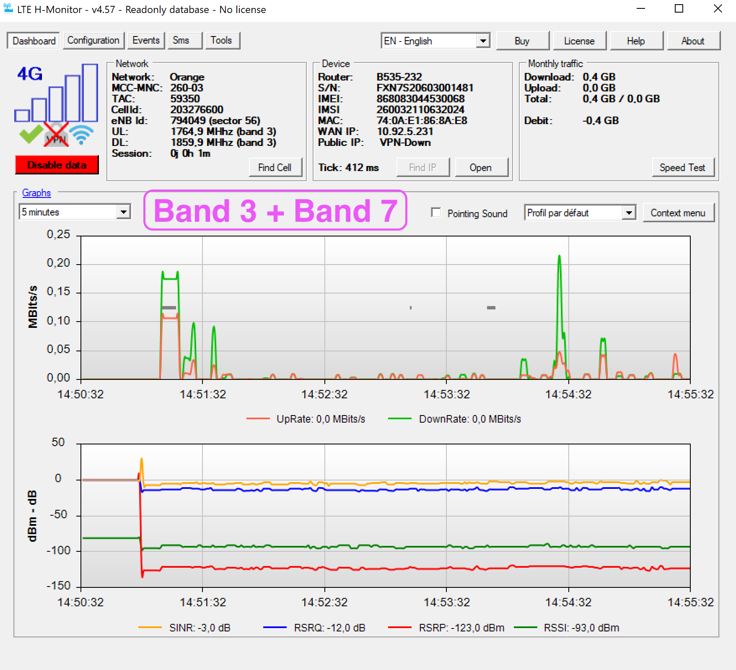Image resolution: width=736 pixels, height=670 pixels.
Task: Click the DL frequency 1859,9 MHhz (band 3)
Action: pos(223,142)
